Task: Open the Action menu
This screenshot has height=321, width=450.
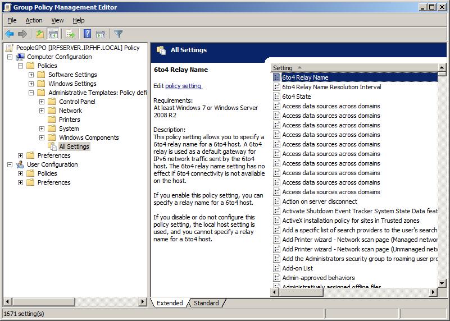Action: pyautogui.click(x=34, y=20)
